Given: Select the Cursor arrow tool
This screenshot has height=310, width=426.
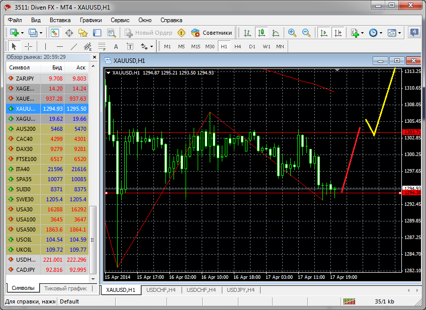Looking at the screenshot, I should click(14, 46).
